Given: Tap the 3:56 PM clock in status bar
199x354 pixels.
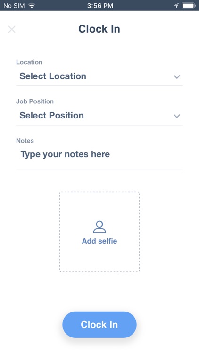Looking at the screenshot, I should pos(100,6).
